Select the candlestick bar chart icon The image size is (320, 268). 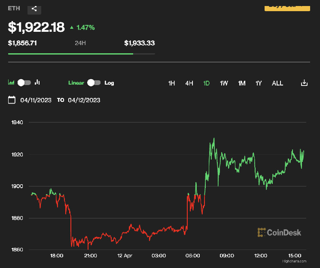pos(37,82)
